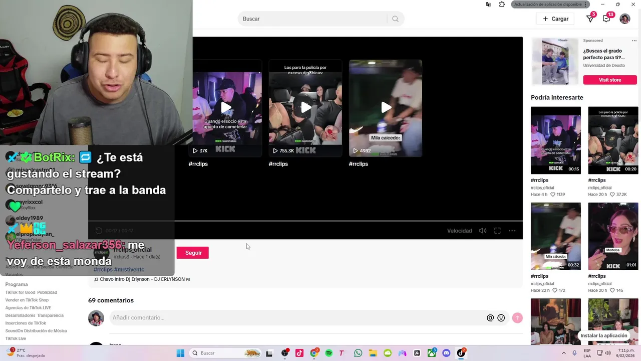Open the emoji picker in comment box
The image size is (641, 361).
coord(501,318)
